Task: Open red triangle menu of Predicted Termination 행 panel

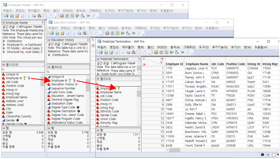Action: pos(98,130)
